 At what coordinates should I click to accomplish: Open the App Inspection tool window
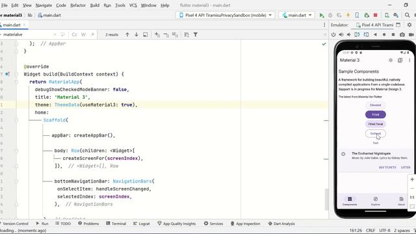tap(245, 224)
